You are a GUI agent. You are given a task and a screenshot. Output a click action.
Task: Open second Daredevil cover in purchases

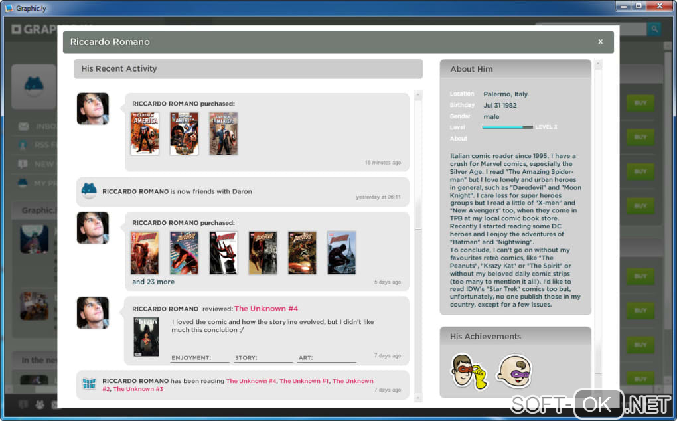[x=184, y=252]
